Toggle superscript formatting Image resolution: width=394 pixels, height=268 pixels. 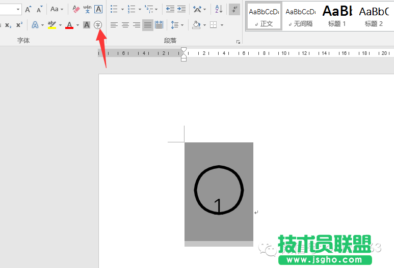(19, 25)
